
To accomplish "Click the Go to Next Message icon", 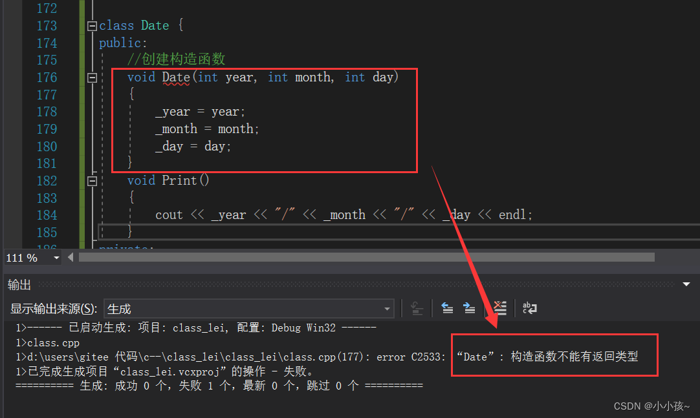I will (x=469, y=308).
